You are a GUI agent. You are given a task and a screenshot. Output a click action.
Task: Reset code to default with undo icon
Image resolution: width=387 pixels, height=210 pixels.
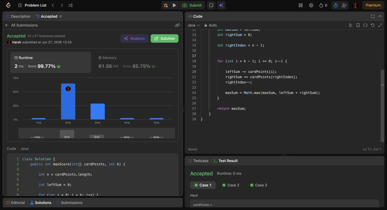click(x=373, y=25)
